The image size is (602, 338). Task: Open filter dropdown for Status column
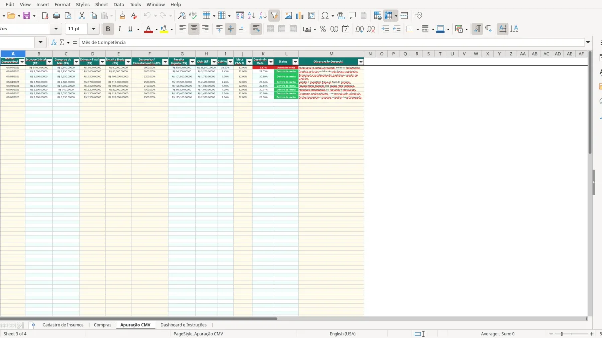tap(295, 62)
